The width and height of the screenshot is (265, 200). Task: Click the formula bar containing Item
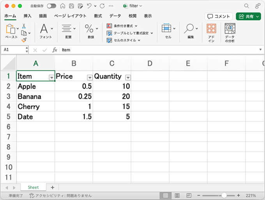coord(159,50)
